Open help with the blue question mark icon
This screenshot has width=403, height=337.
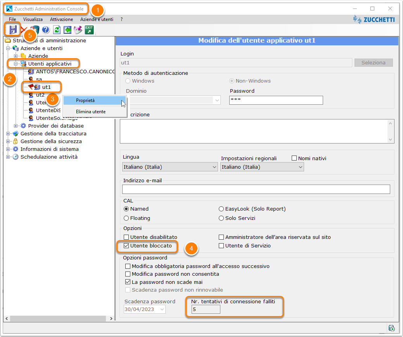46,30
